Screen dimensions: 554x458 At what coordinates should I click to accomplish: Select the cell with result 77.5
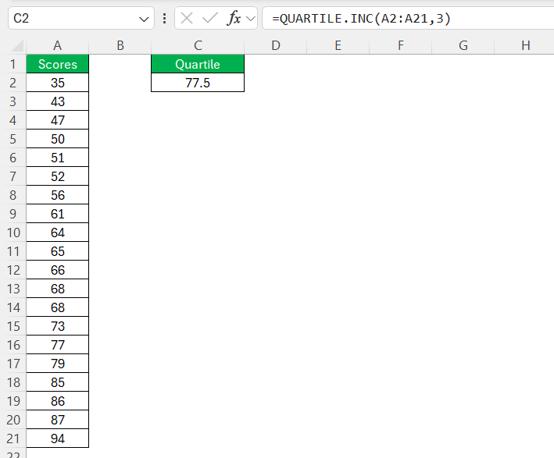[198, 83]
